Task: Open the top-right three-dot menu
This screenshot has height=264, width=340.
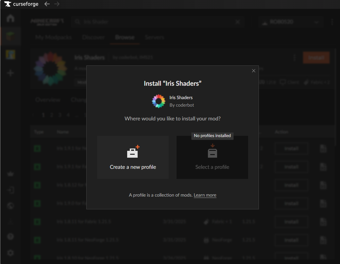Action: 332,22
